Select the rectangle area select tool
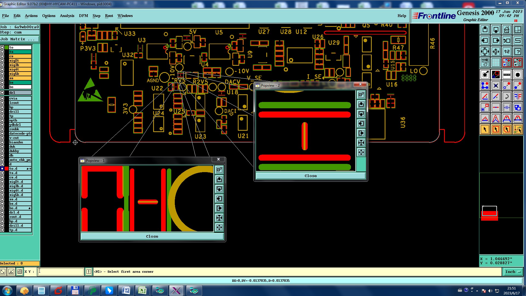Image resolution: width=526 pixels, height=296 pixels. tap(496, 129)
